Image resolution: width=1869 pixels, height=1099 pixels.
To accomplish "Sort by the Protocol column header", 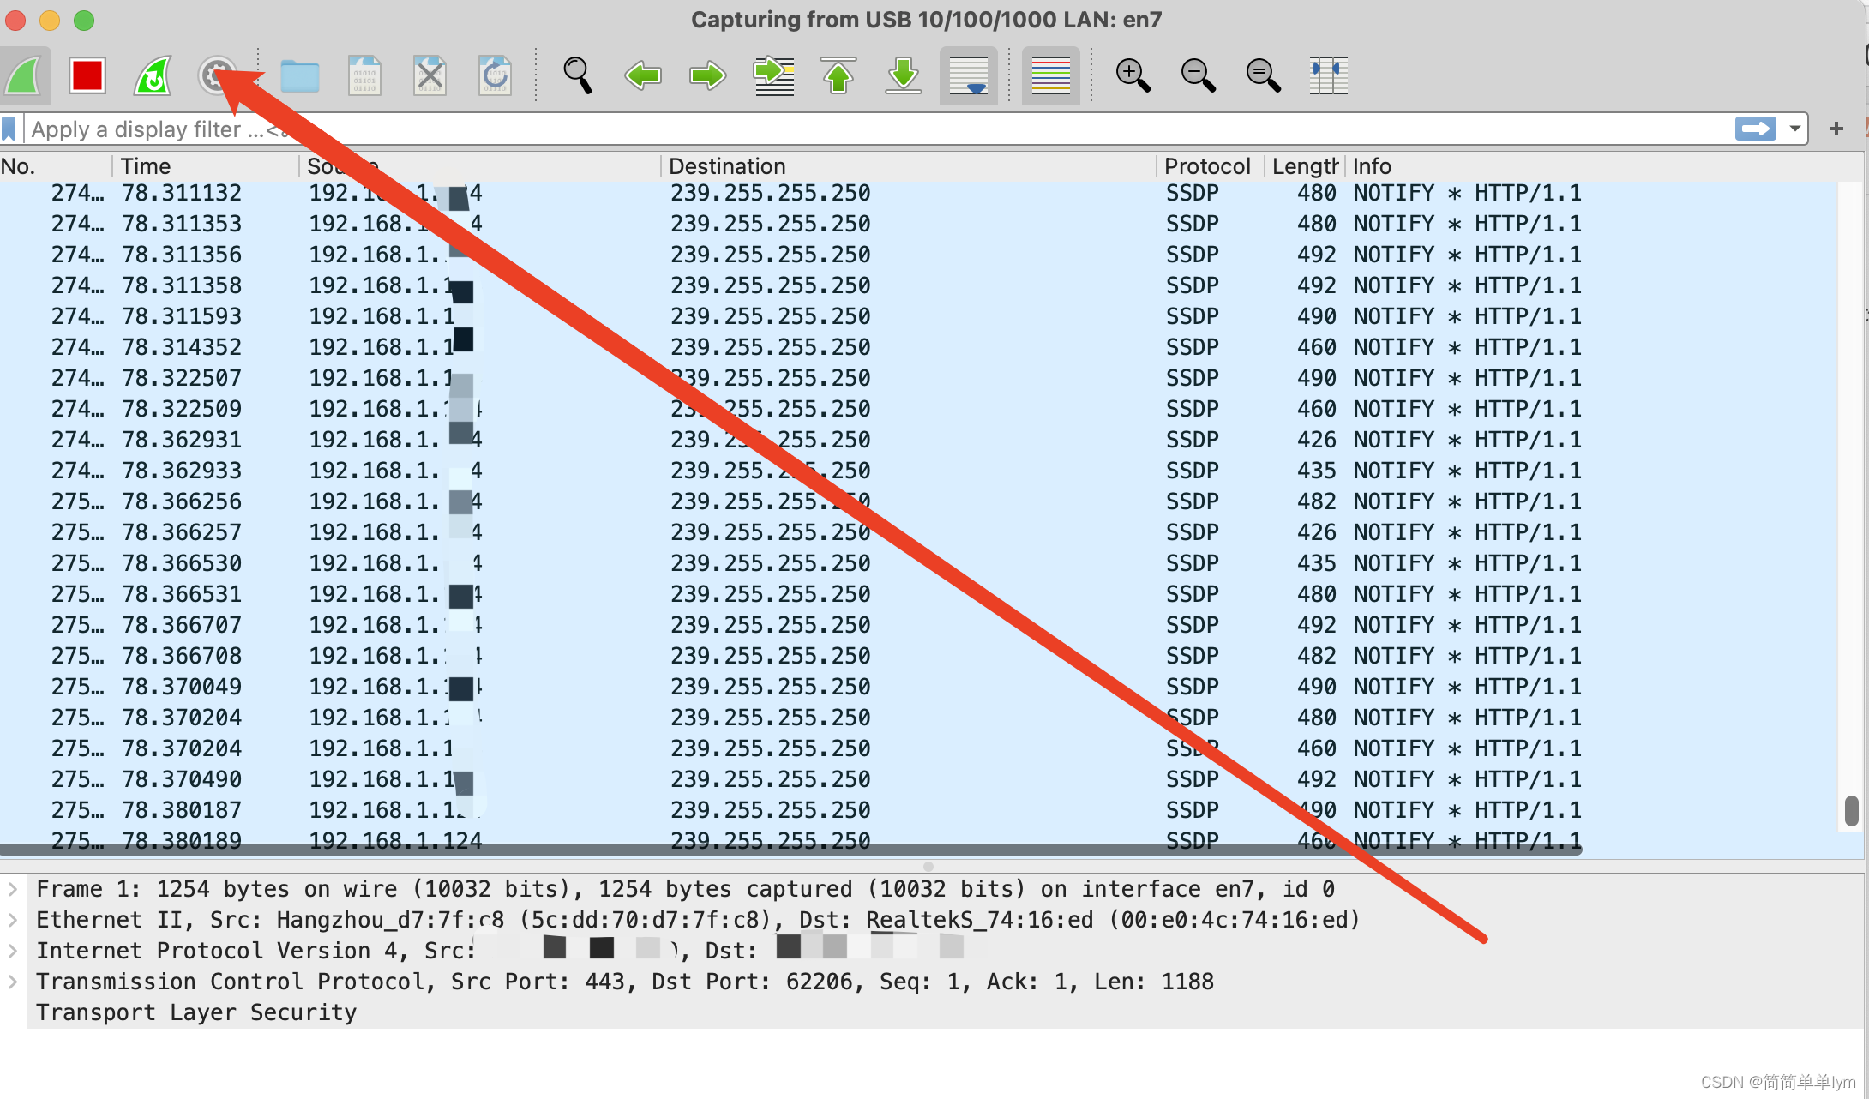I will [1211, 166].
